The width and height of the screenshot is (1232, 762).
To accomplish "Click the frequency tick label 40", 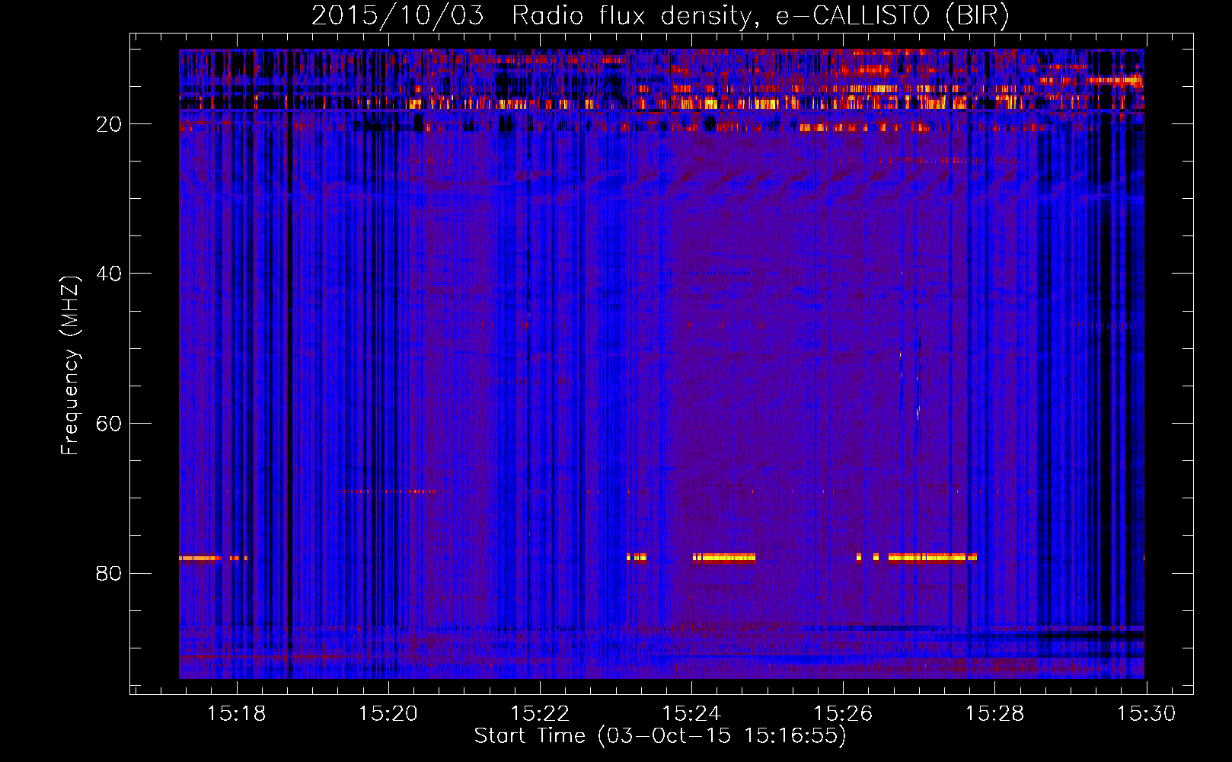I will (110, 274).
